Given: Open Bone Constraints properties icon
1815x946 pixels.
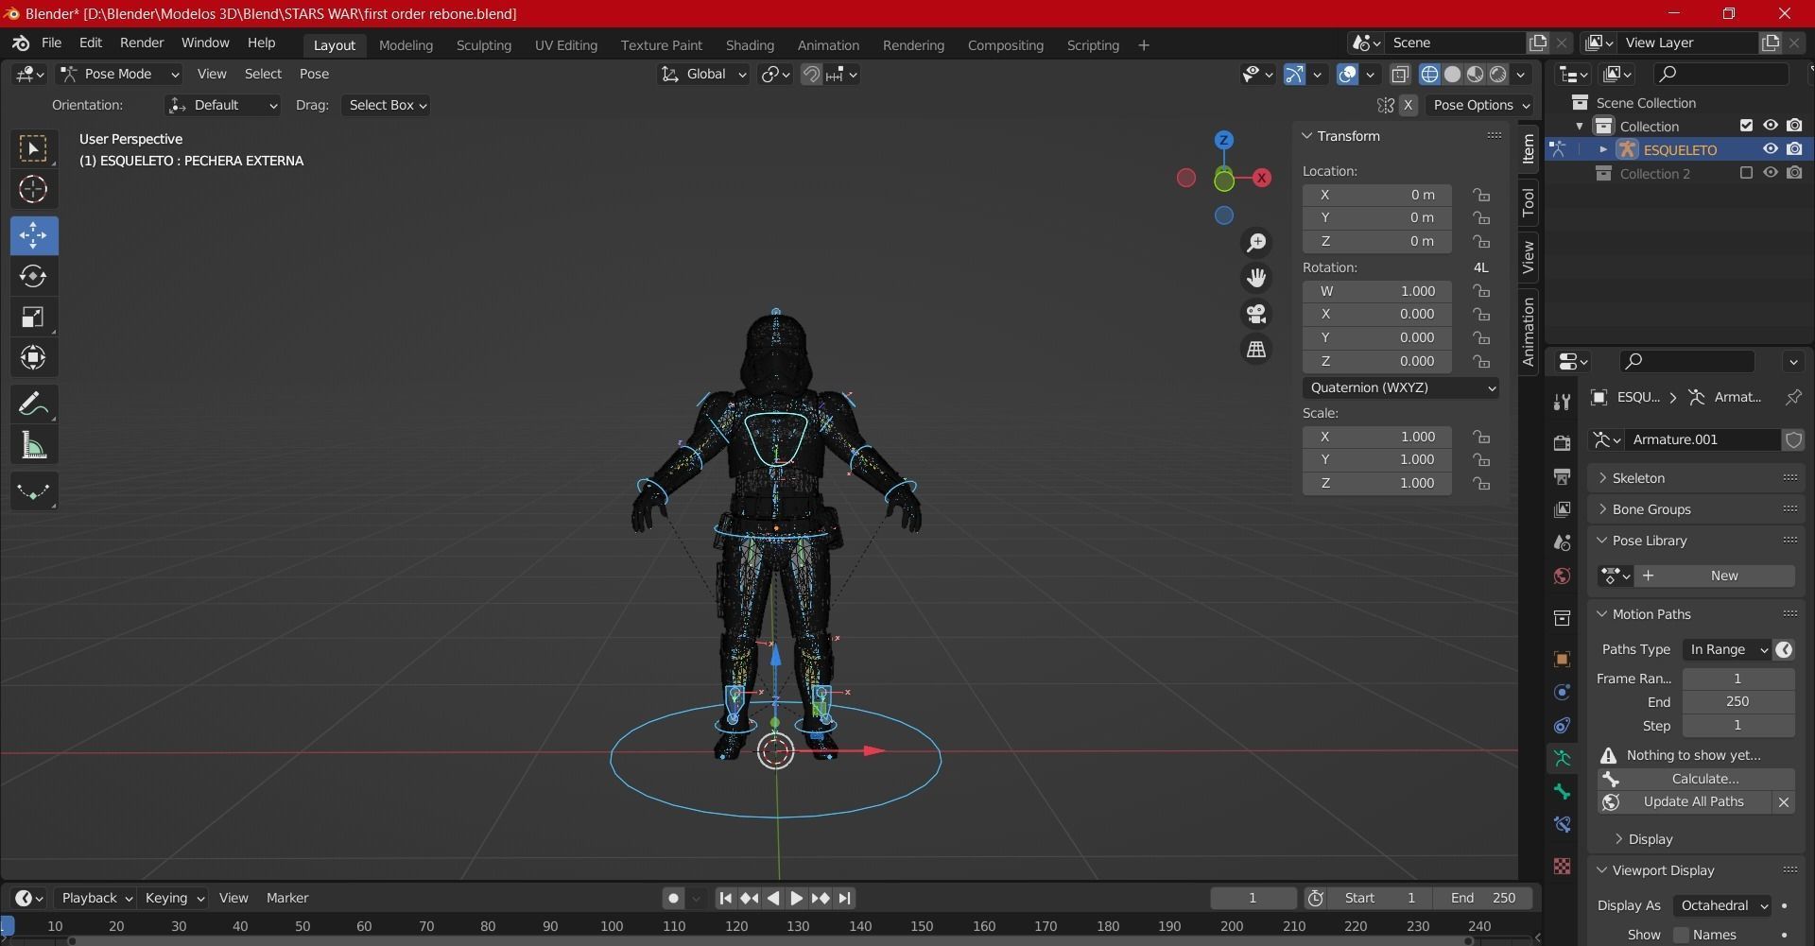Looking at the screenshot, I should pos(1562,824).
